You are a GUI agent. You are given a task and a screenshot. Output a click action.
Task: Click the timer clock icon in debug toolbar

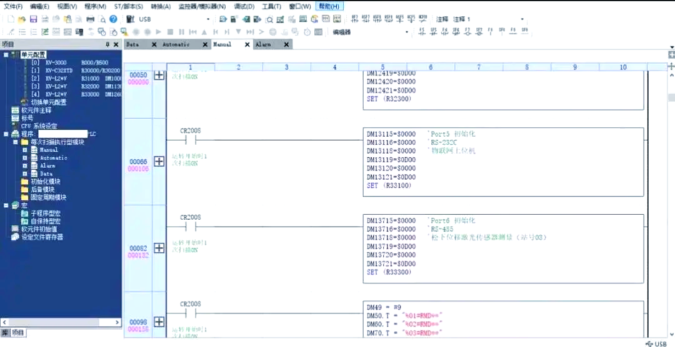click(307, 31)
